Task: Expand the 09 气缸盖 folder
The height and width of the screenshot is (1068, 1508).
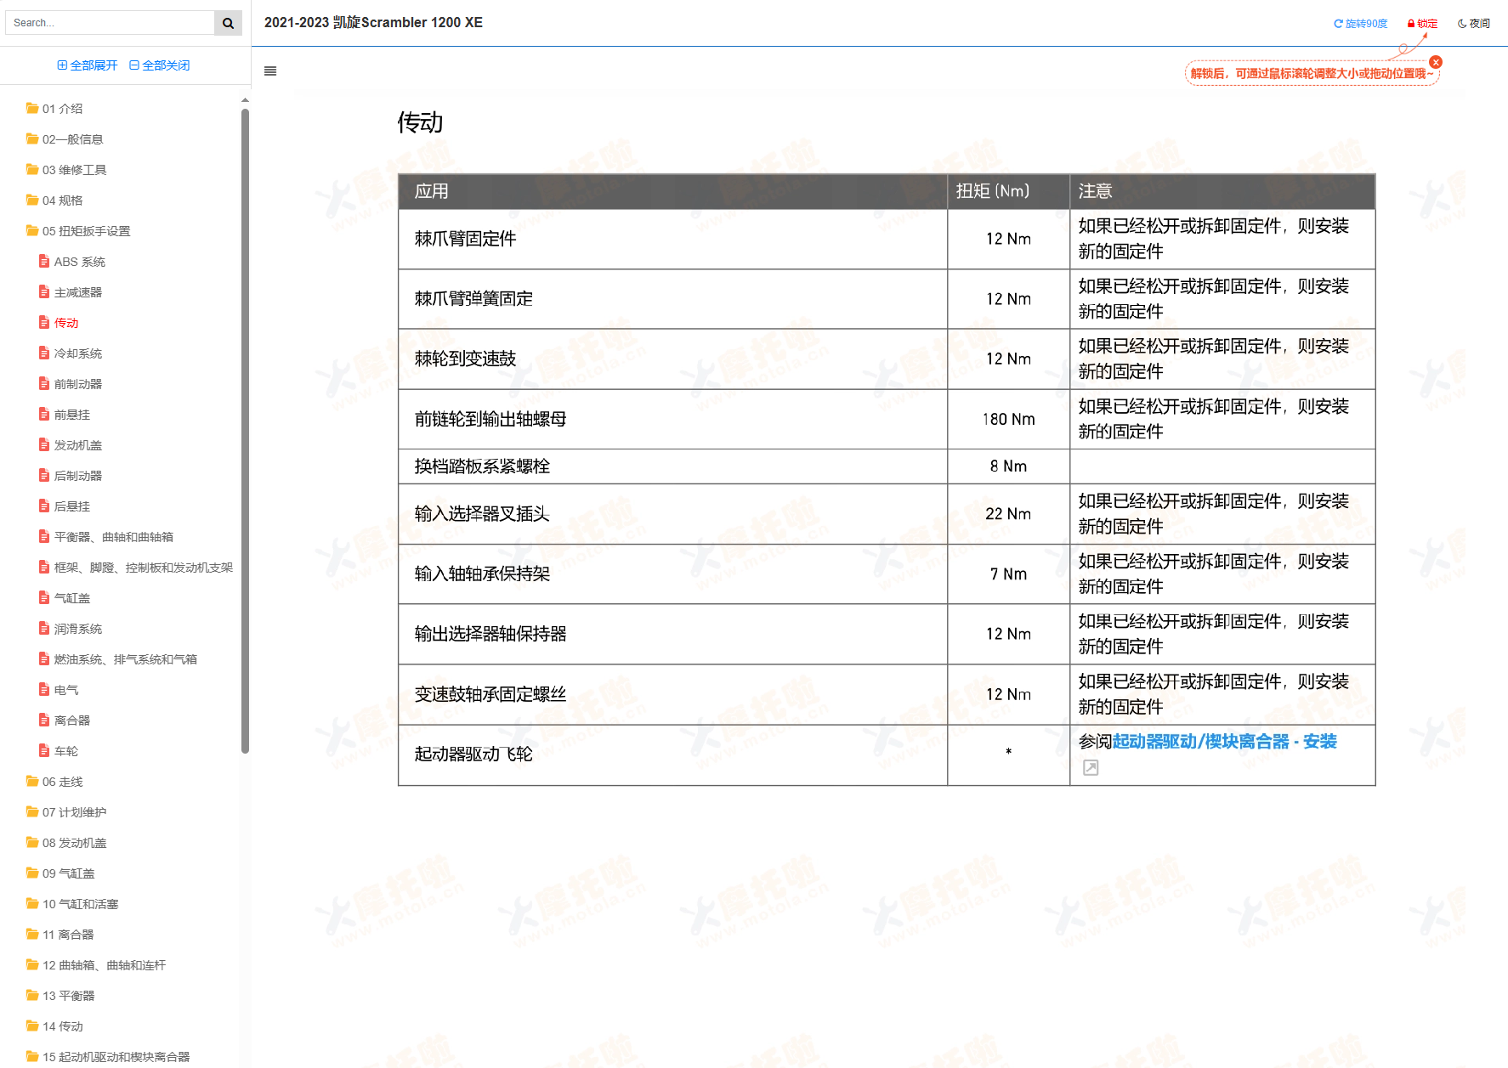Action: click(60, 873)
